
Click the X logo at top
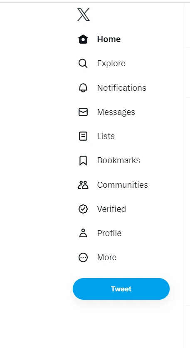84,15
